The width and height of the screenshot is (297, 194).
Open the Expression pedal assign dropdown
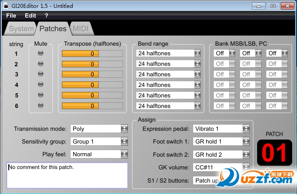pyautogui.click(x=221, y=129)
